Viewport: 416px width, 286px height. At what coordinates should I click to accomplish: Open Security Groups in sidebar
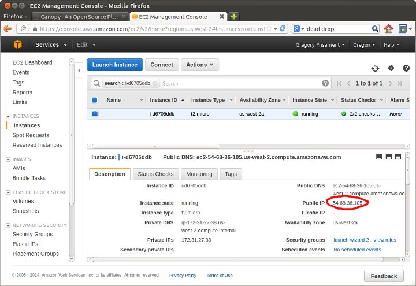tap(32, 234)
